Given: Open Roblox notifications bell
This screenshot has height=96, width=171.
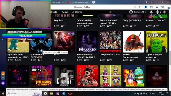Looking at the screenshot, I should 151,12.
